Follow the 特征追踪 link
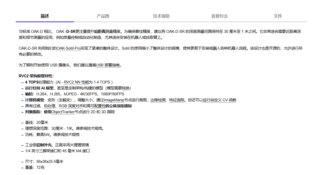The width and height of the screenshot is (317, 175). [177, 100]
